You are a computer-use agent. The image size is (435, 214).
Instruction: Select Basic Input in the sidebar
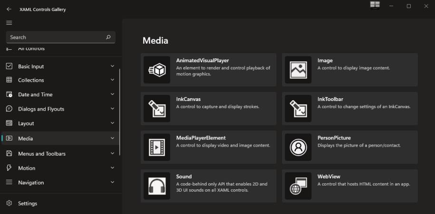[60, 66]
